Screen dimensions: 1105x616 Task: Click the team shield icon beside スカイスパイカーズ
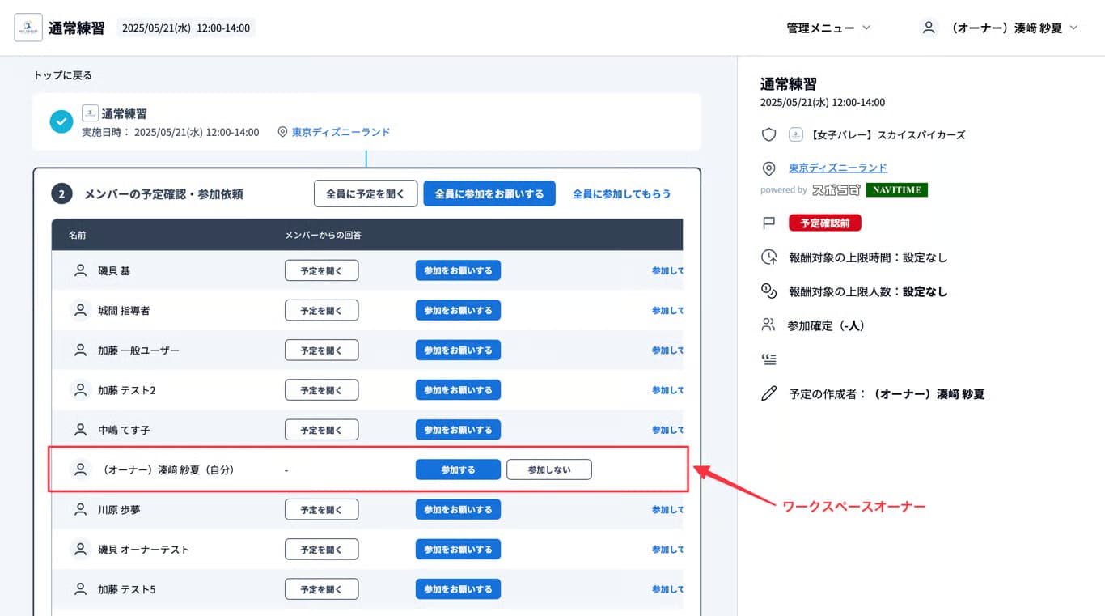(x=768, y=134)
